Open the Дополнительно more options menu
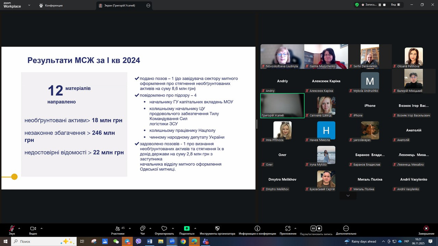The image size is (438, 246). pyautogui.click(x=346, y=230)
